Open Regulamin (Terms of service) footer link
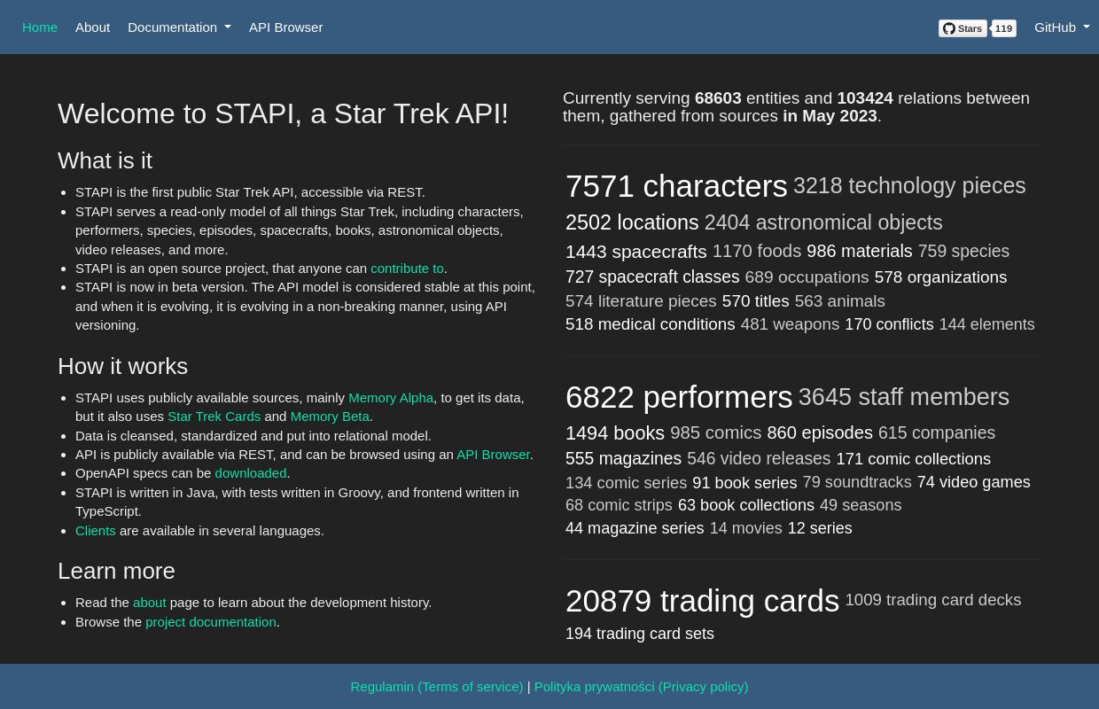The height and width of the screenshot is (709, 1099). point(437,687)
